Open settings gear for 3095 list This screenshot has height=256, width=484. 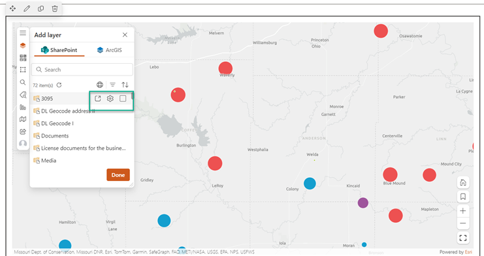[110, 98]
